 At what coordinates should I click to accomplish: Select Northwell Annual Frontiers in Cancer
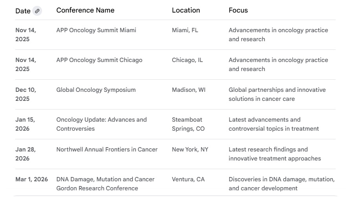pos(107,150)
